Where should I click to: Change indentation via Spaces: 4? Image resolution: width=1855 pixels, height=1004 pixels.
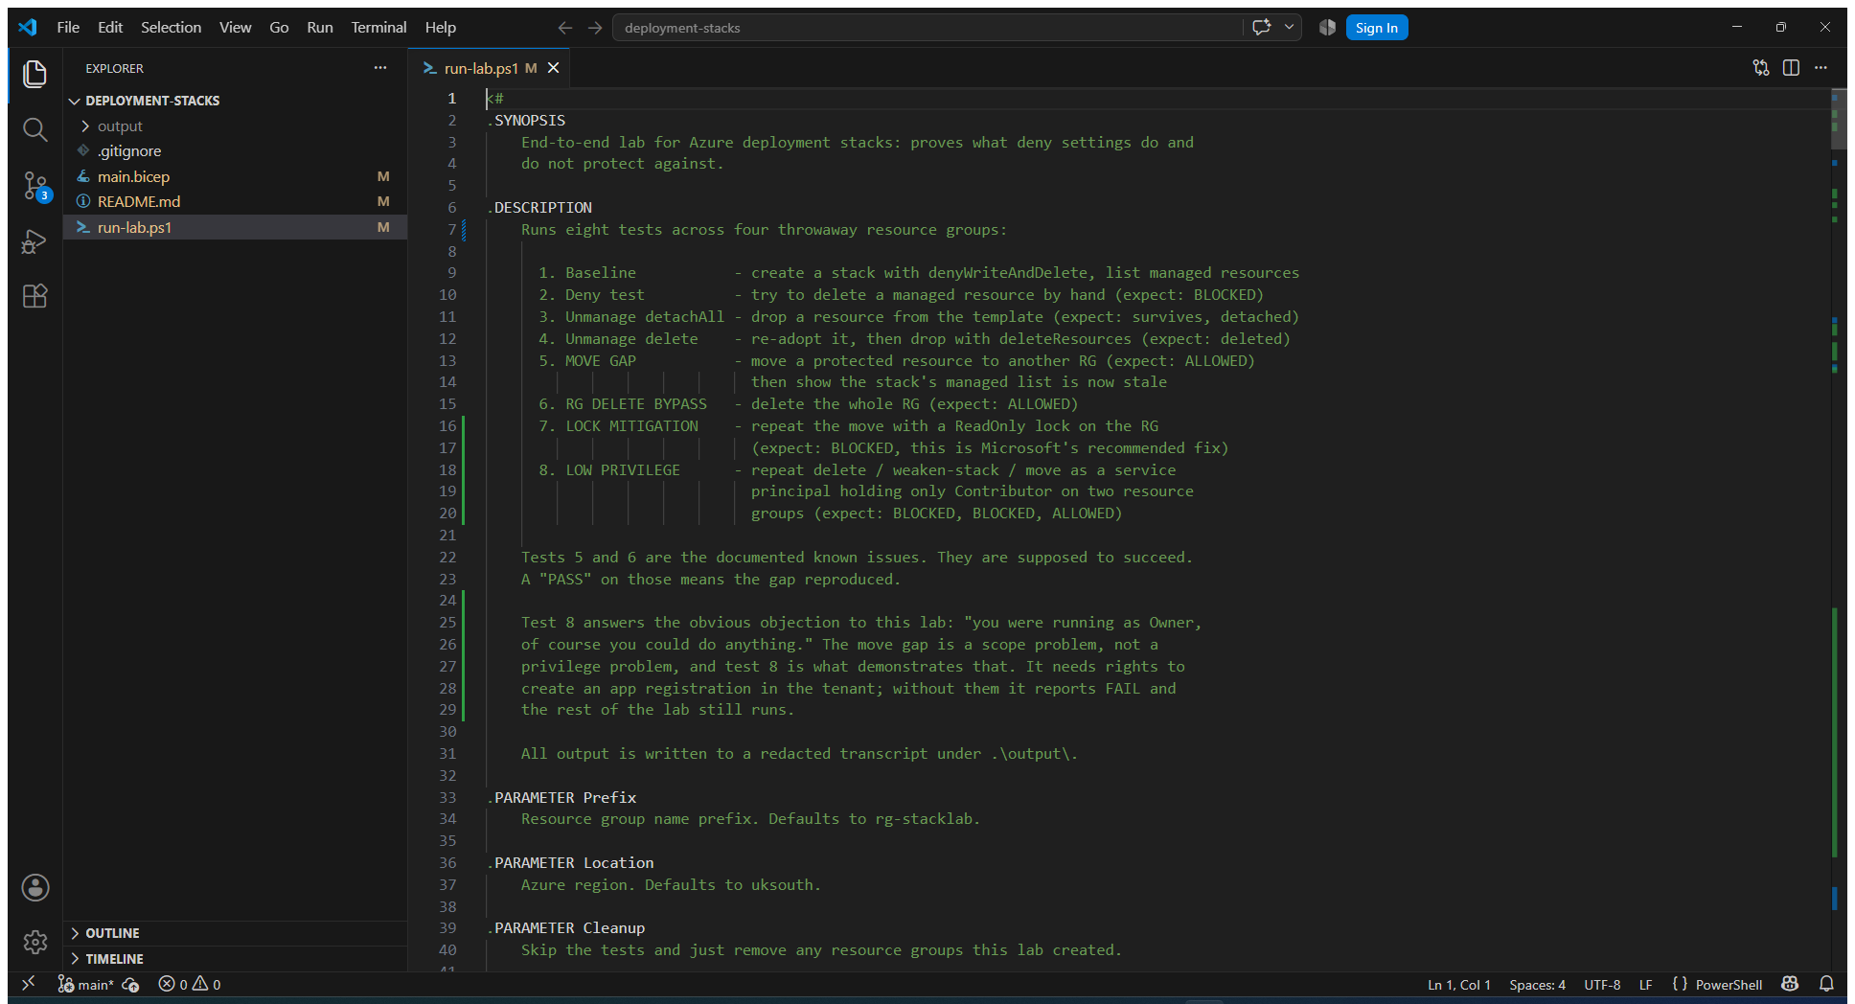pos(1537,984)
